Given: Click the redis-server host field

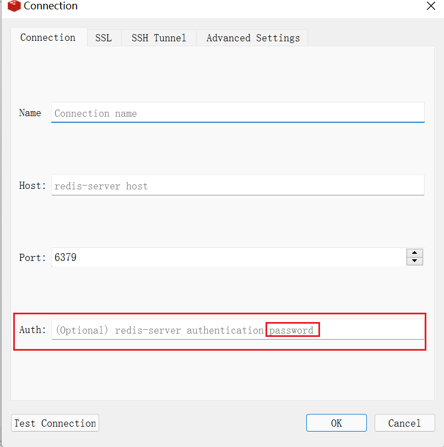Looking at the screenshot, I should (x=237, y=186).
